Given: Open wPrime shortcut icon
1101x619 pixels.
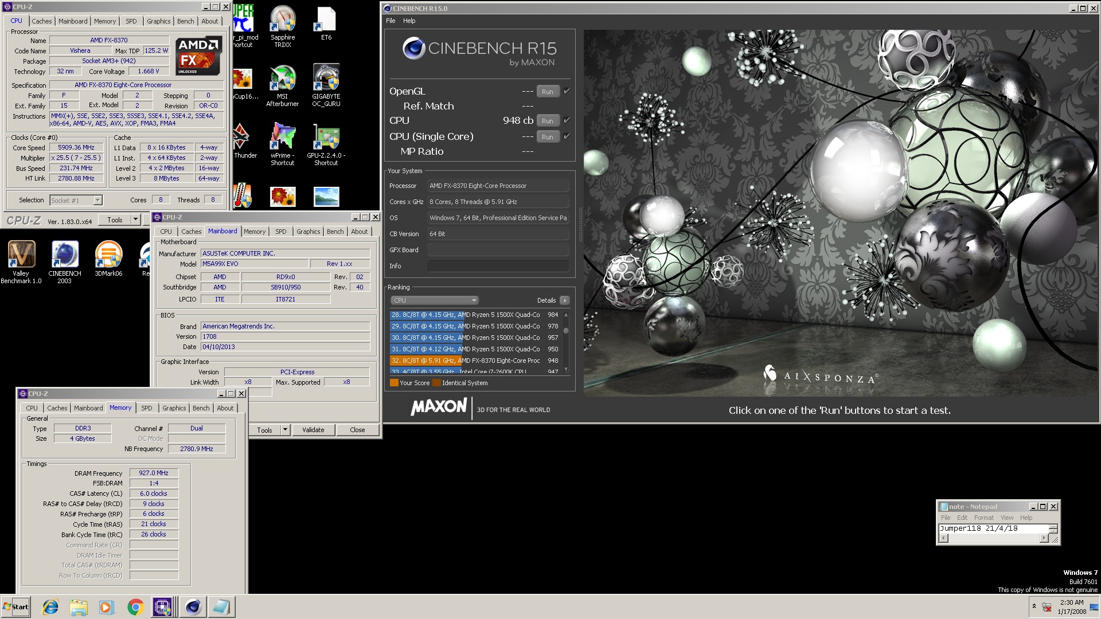Looking at the screenshot, I should [x=283, y=144].
